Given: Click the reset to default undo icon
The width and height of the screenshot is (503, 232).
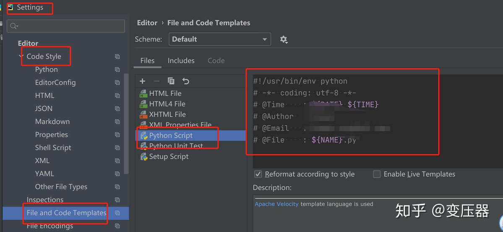Looking at the screenshot, I should tap(186, 81).
